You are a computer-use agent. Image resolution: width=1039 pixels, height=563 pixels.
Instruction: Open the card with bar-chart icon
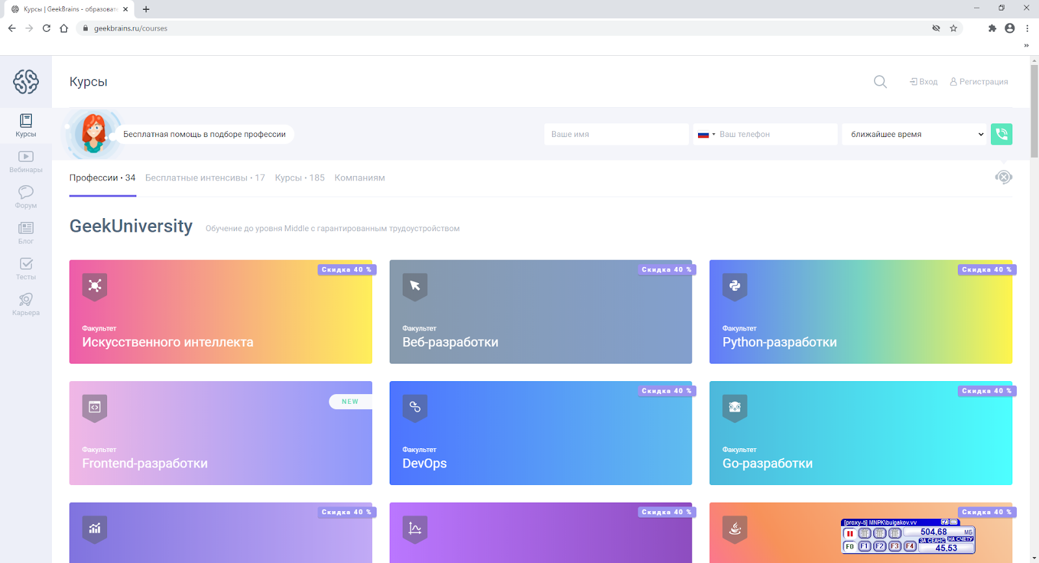[x=221, y=532]
